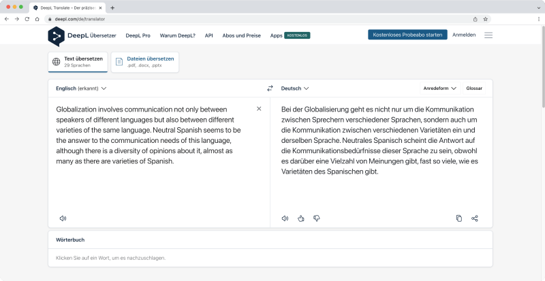545x281 pixels.
Task: Copy the translated German text
Action: point(458,218)
